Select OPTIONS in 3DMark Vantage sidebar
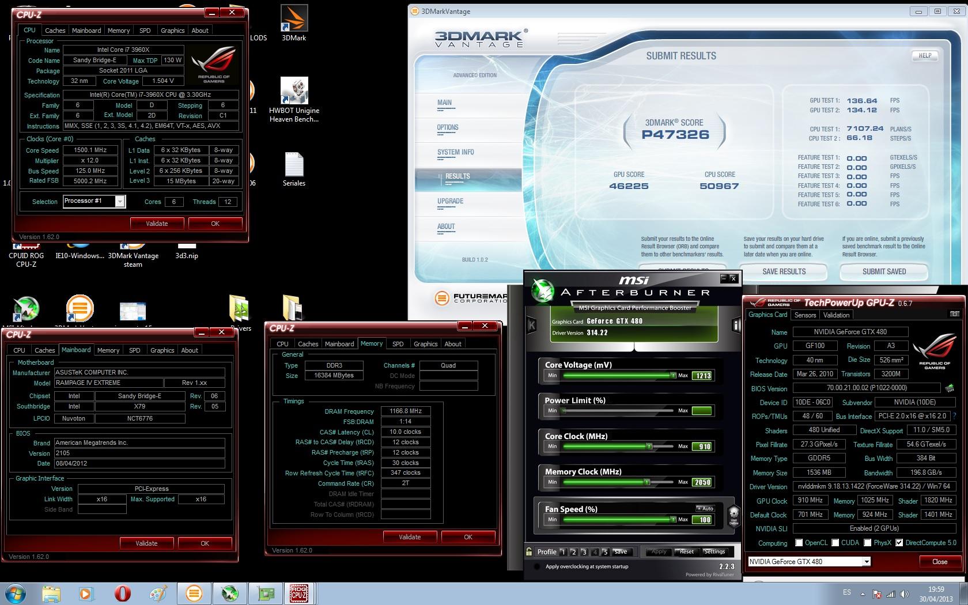Viewport: 968px width, 605px height. 448,127
